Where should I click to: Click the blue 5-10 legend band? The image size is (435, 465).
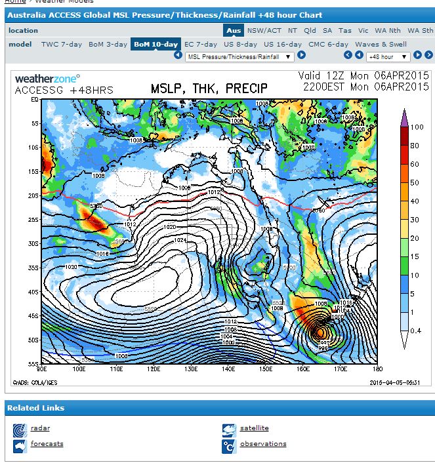[x=404, y=284]
